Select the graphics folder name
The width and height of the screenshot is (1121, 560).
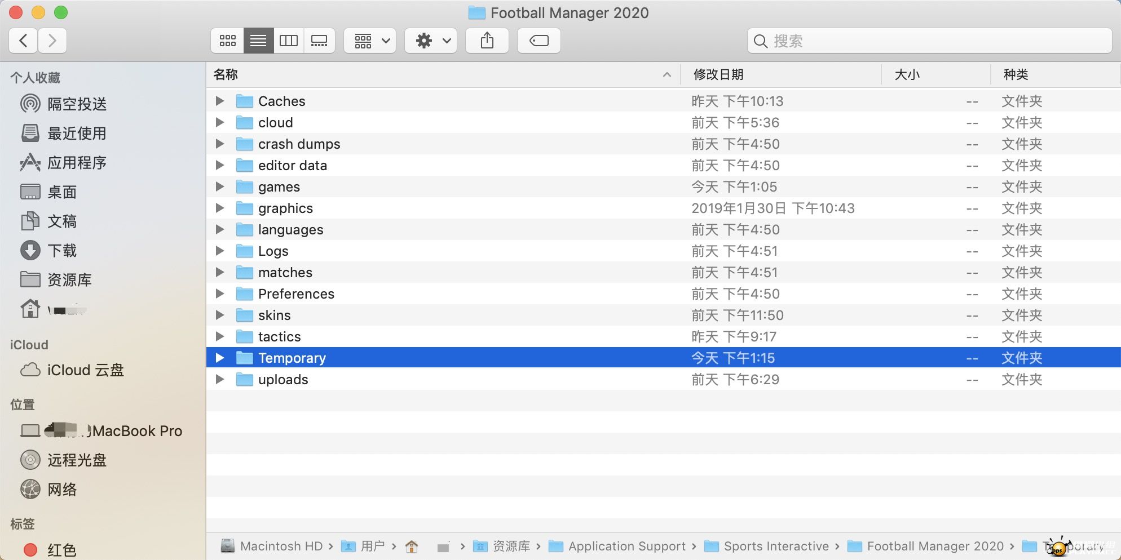click(x=285, y=208)
